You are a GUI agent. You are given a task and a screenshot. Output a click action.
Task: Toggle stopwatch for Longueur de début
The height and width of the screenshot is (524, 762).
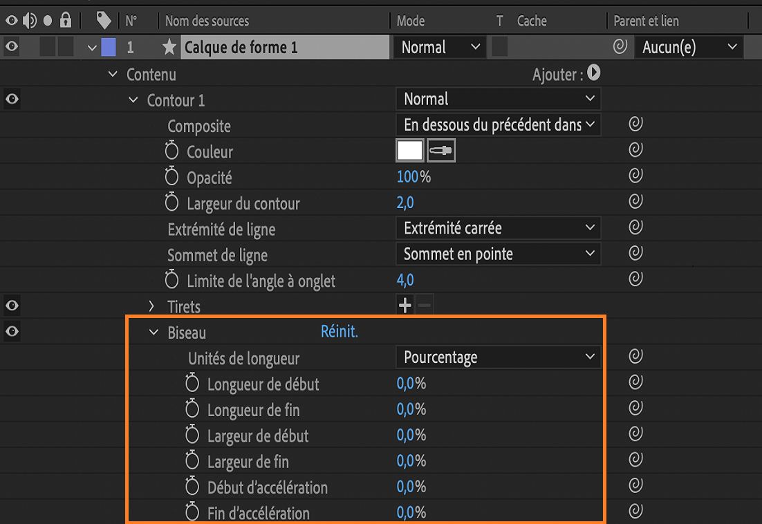193,384
